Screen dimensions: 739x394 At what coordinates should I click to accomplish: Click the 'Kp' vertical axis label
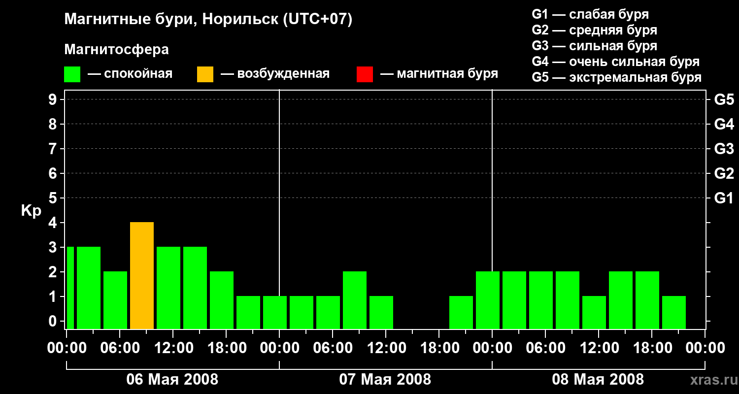pyautogui.click(x=32, y=211)
